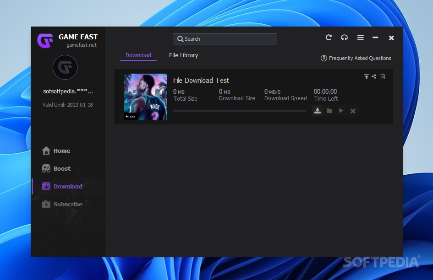The width and height of the screenshot is (433, 280).
Task: Click the Subscribe bag icon
Action: click(x=46, y=204)
